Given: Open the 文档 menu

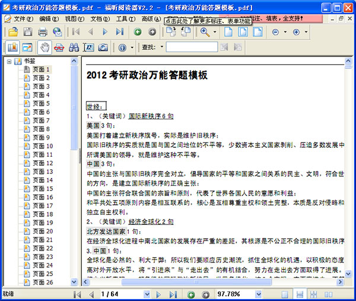Looking at the screenshot, I should (x=100, y=19).
